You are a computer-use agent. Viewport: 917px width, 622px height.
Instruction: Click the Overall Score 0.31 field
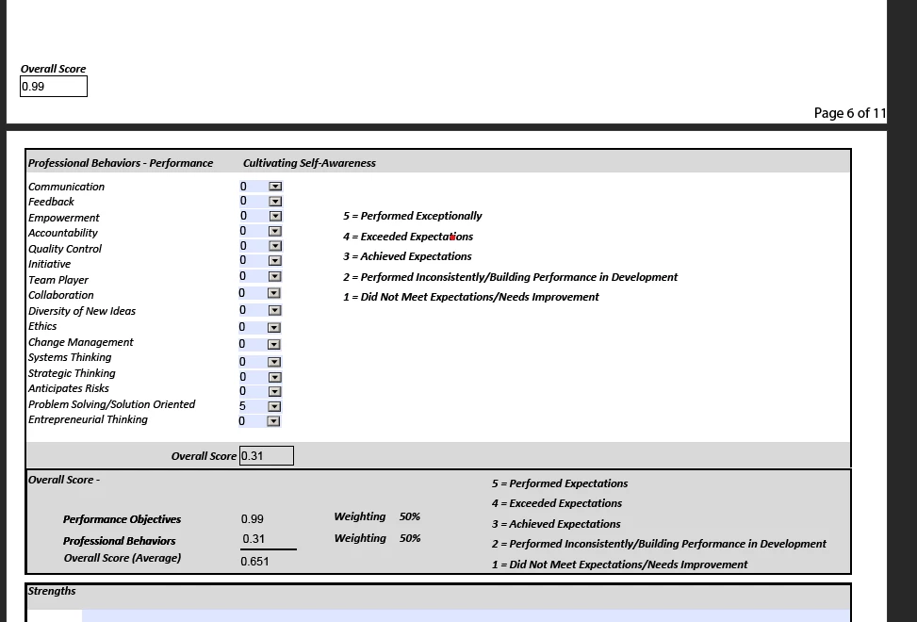[267, 456]
